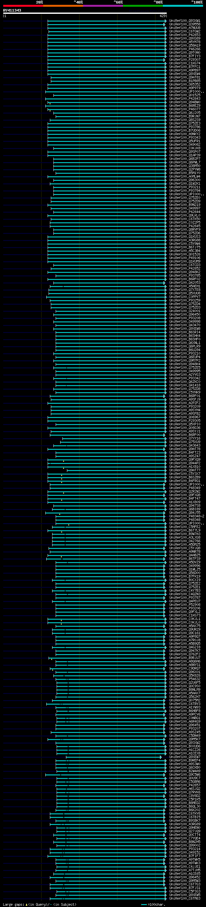
Task: Go to the UniRef100_P42643 hit
Action: [x=185, y=98]
